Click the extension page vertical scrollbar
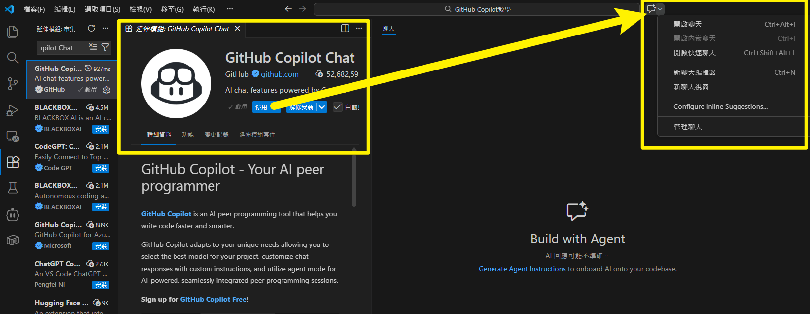This screenshot has height=314, width=810. click(x=354, y=180)
